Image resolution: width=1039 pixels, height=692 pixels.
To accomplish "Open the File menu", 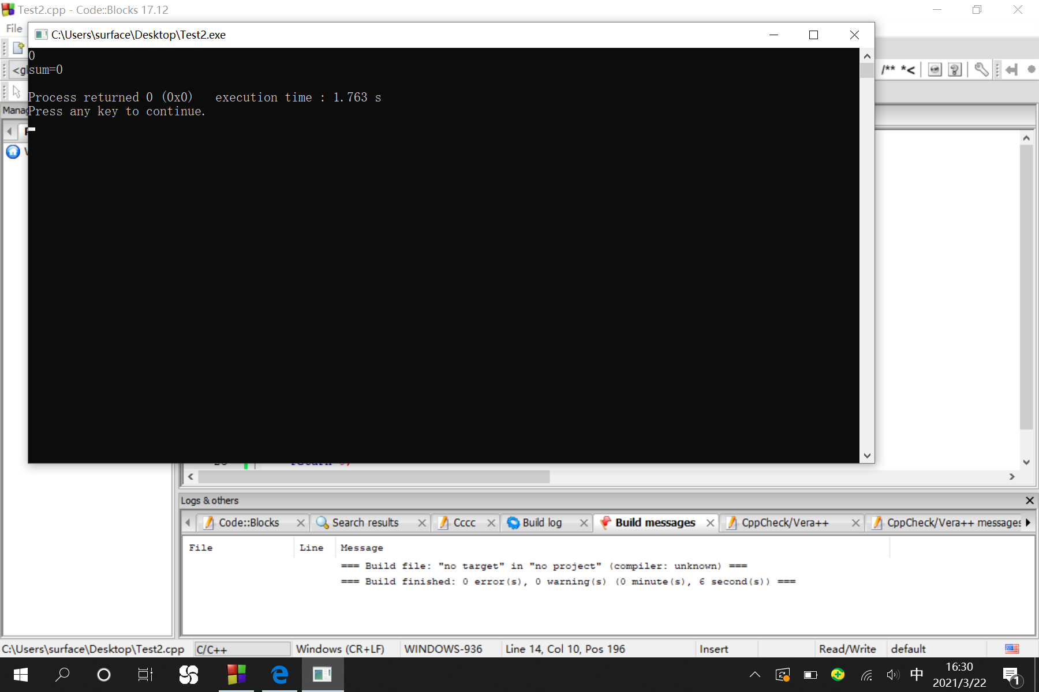I will point(14,28).
